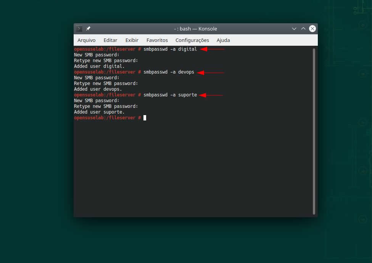This screenshot has height=263, width=372.
Task: Click the 'smbpasswd -a digital' command text
Action: tap(170, 49)
